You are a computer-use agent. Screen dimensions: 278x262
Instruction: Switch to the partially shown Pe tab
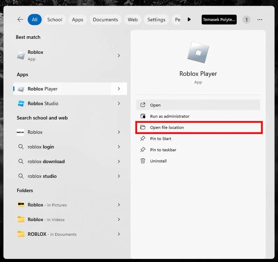pos(176,20)
